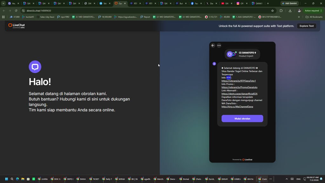
Task: Switch to the 404 No taskbar window
Action: [249, 179]
